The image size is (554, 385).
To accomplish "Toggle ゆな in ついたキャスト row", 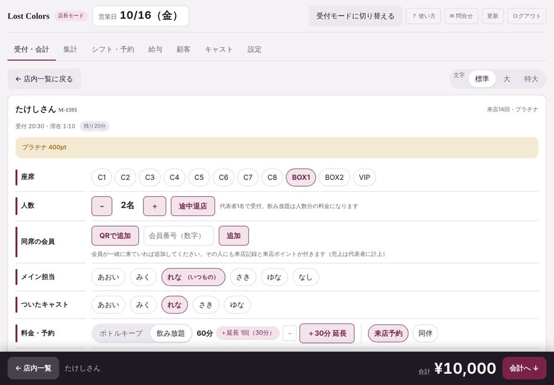I will [237, 305].
